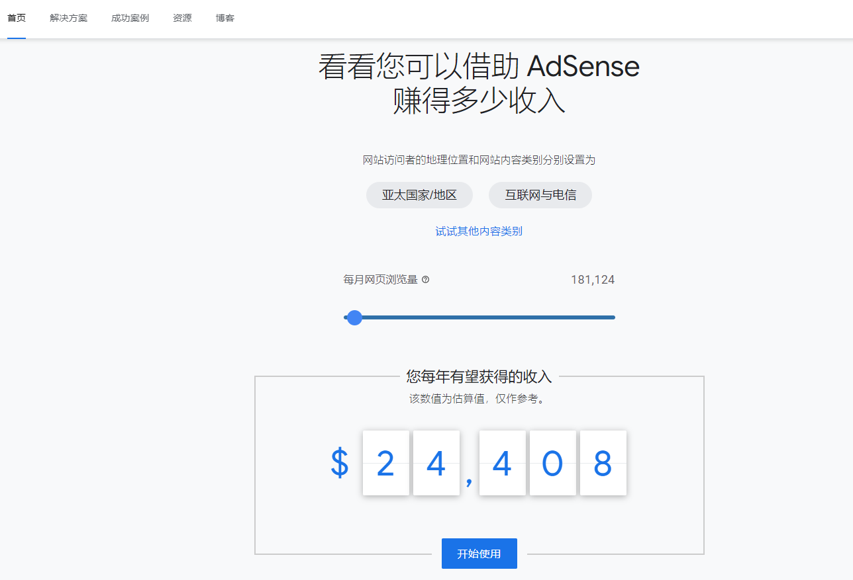The height and width of the screenshot is (580, 853).
Task: Switch to the 解决方案 menu item
Action: tap(68, 18)
